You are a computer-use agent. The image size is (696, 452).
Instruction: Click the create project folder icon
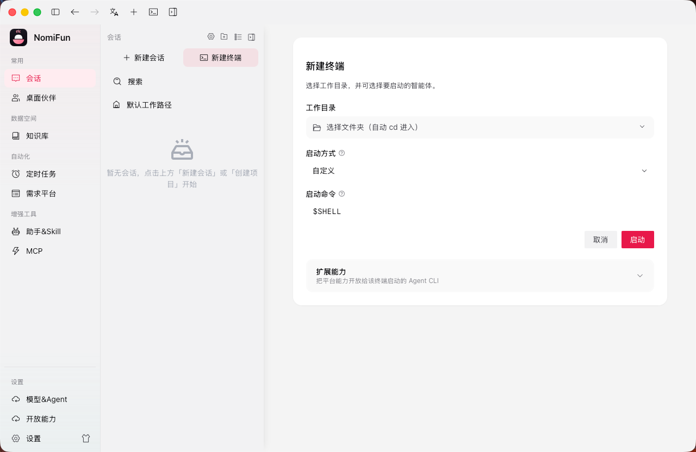pos(224,37)
